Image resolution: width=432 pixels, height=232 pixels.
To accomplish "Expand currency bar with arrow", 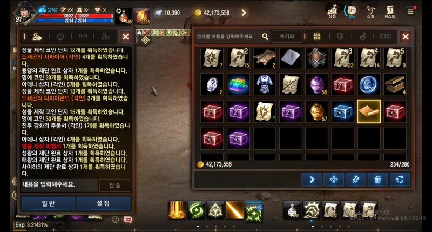I will click(x=244, y=12).
